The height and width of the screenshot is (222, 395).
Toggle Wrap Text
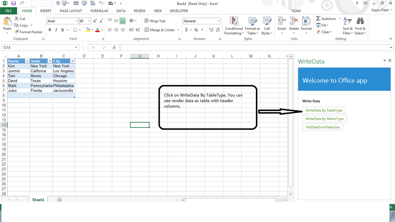coord(155,21)
